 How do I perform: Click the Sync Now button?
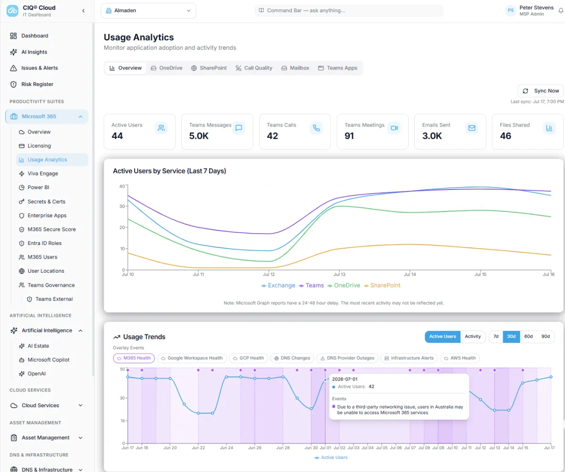541,91
